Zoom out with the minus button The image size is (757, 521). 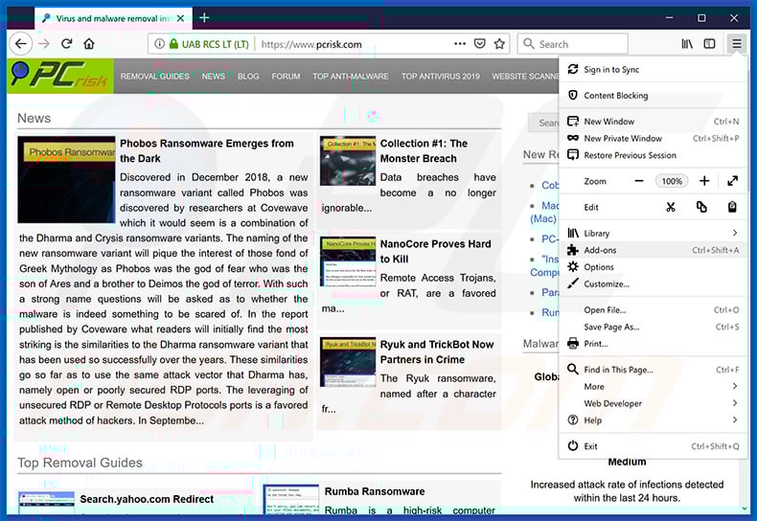point(639,181)
